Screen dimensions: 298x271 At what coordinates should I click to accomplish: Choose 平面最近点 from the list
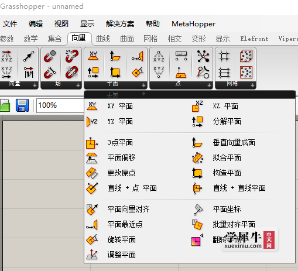pos(125,225)
